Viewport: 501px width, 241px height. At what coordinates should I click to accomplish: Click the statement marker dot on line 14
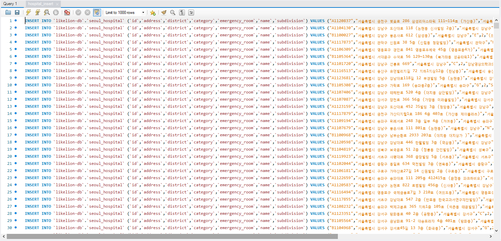click(x=16, y=114)
